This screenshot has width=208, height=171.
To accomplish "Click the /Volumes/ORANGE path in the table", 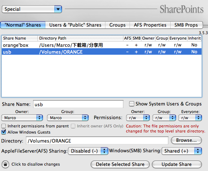I will point(61,52).
